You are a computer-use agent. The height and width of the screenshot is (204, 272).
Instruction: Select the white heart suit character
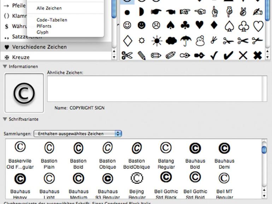click(x=258, y=26)
